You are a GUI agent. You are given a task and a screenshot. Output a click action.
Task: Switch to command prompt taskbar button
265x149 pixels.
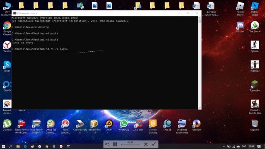tap(68, 146)
